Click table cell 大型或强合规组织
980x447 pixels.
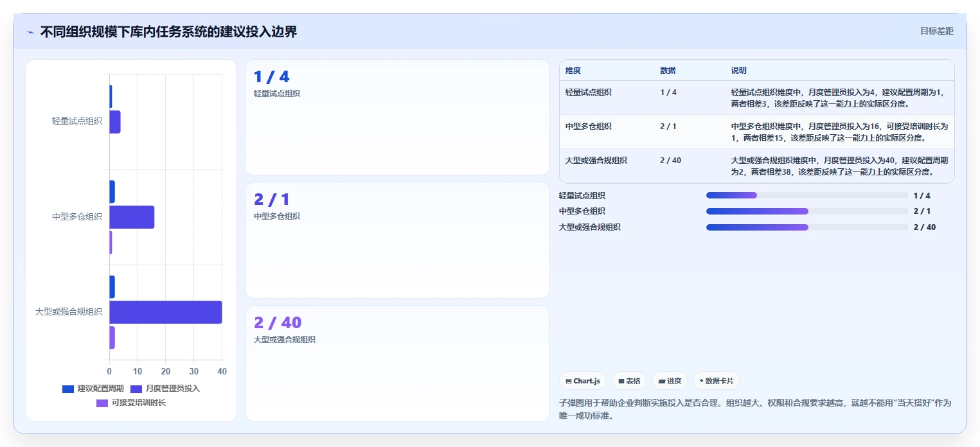(596, 161)
